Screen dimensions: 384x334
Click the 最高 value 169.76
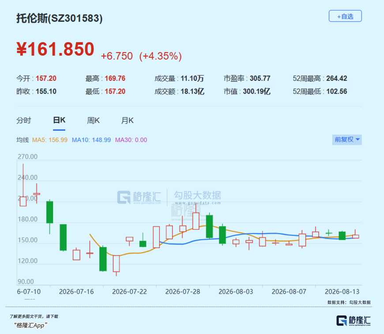(x=115, y=78)
